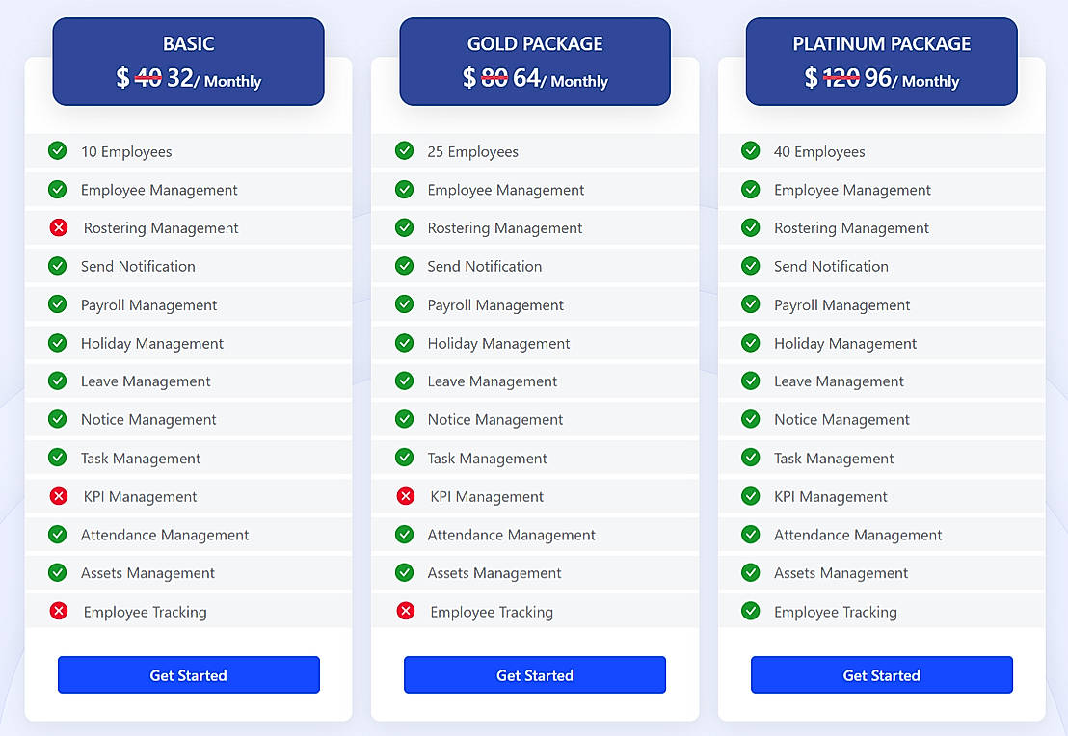Select the Gold Package header card

(x=535, y=62)
